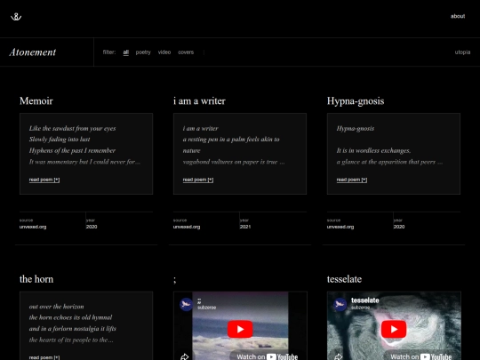
Task: Click 'the horn' poem title
Action: click(x=36, y=279)
